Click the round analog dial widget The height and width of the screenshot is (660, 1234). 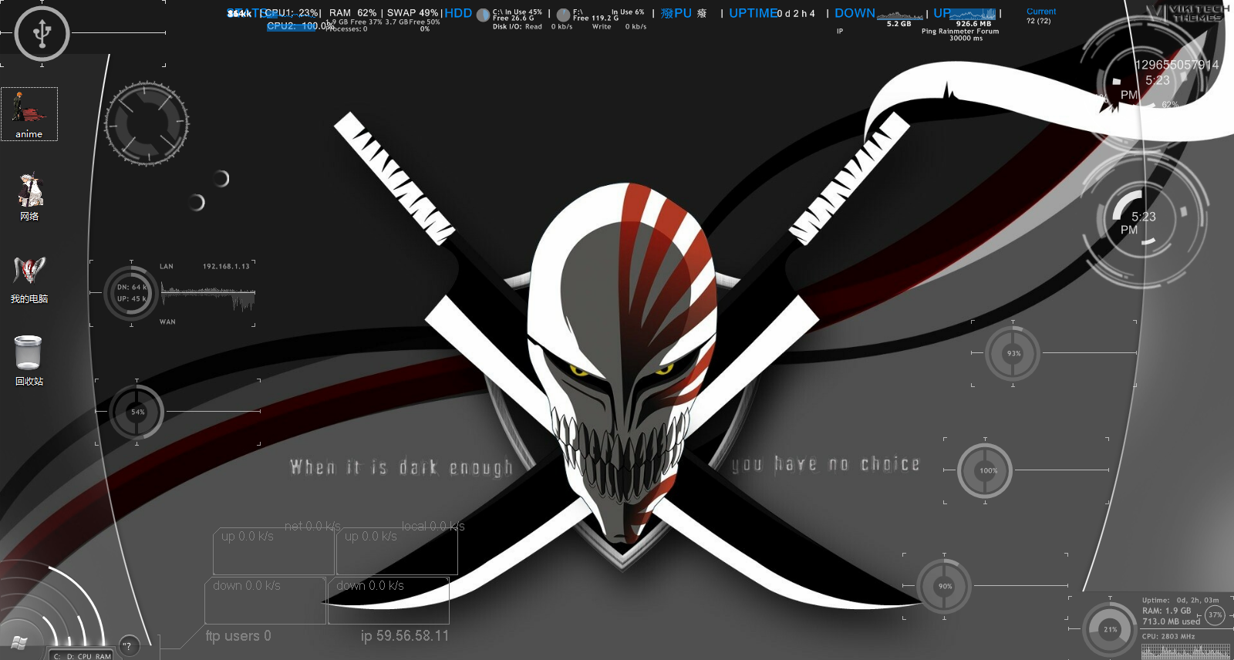click(x=147, y=123)
